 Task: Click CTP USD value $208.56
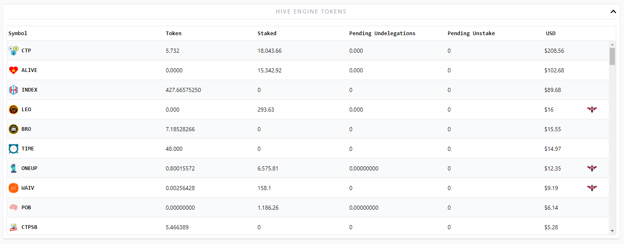click(554, 51)
